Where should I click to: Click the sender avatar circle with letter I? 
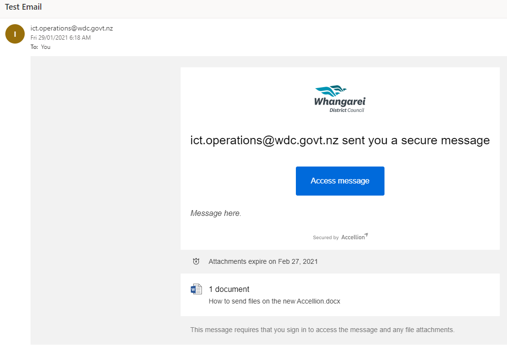[x=15, y=33]
